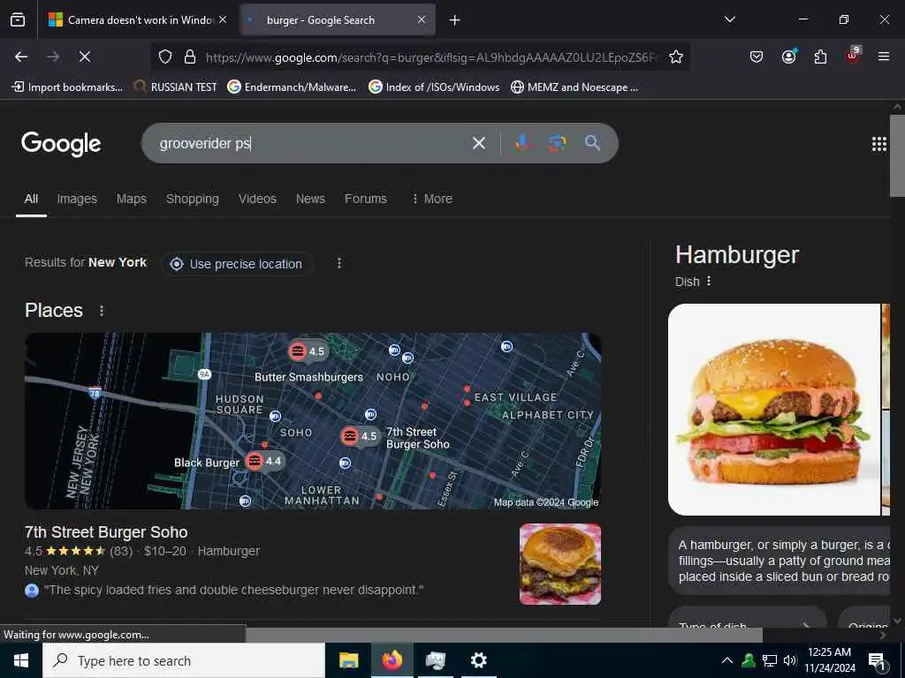Viewport: 905px width, 678px height.
Task: Open Save to Pocket icon
Action: click(757, 56)
